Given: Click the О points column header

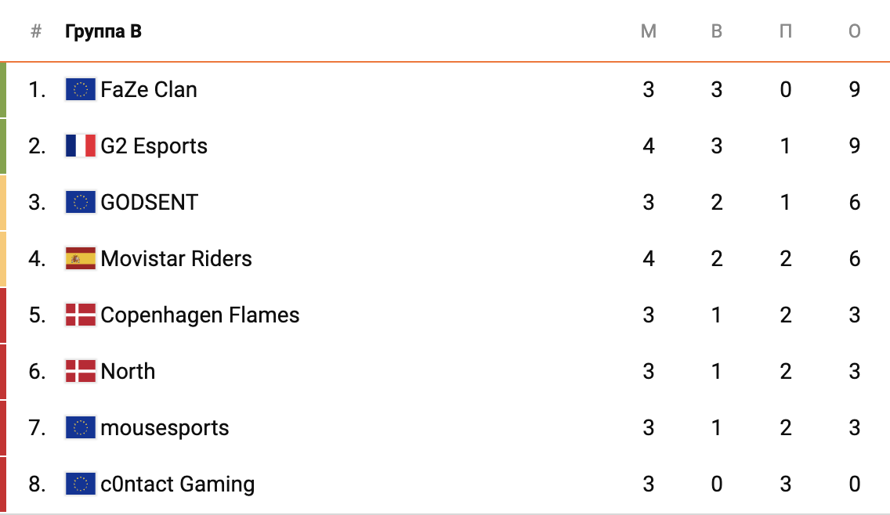Looking at the screenshot, I should pos(855,31).
